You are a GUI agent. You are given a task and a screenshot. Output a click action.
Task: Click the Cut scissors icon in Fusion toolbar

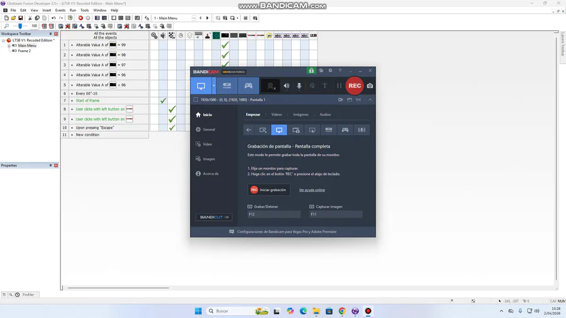pos(30,18)
